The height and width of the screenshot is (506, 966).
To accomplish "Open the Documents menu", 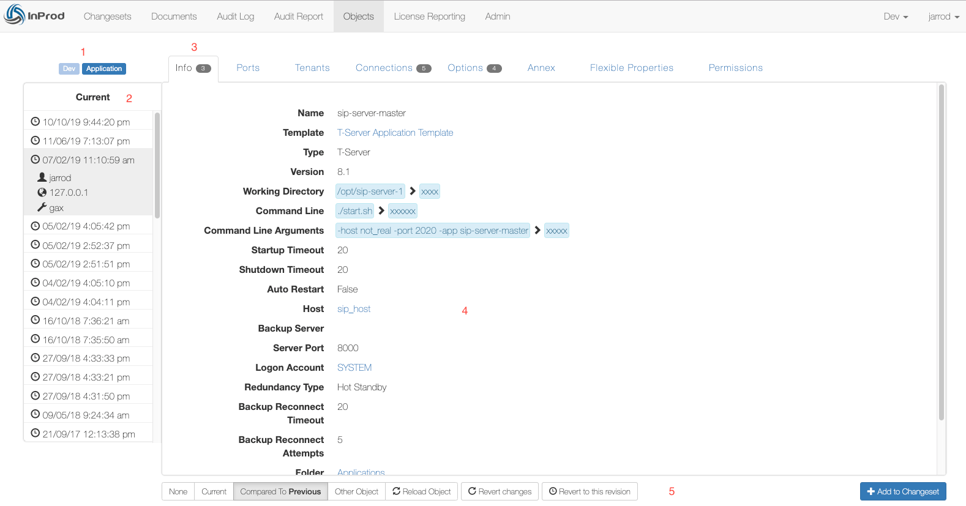I will tap(174, 17).
